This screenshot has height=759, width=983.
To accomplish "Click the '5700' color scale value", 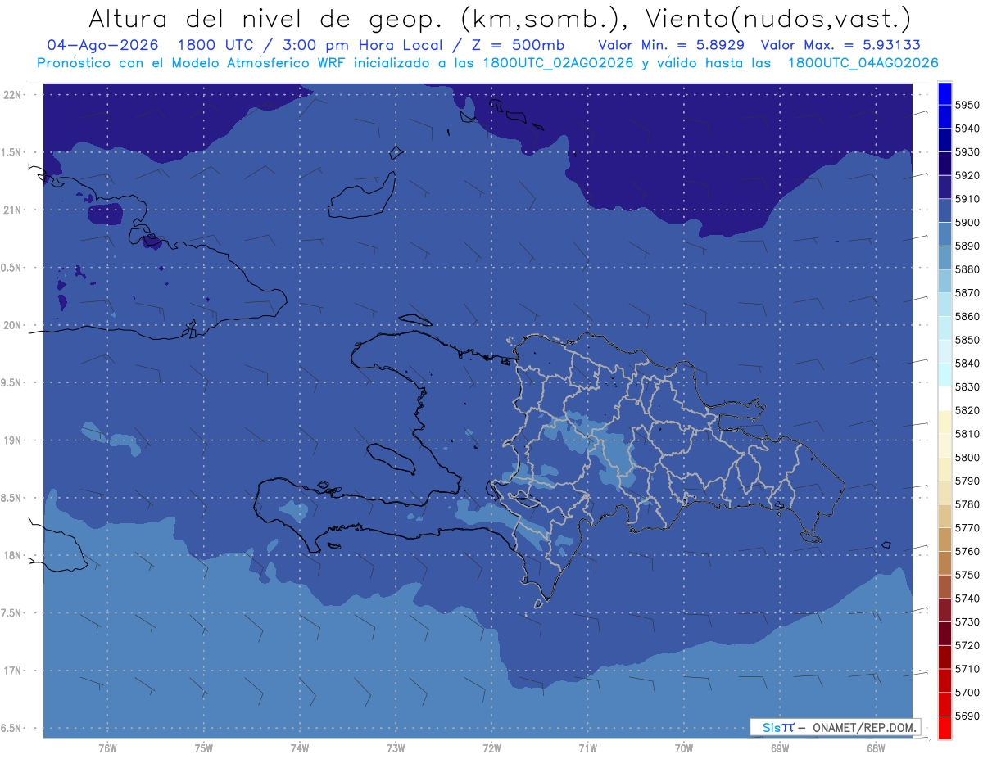I will tap(967, 693).
